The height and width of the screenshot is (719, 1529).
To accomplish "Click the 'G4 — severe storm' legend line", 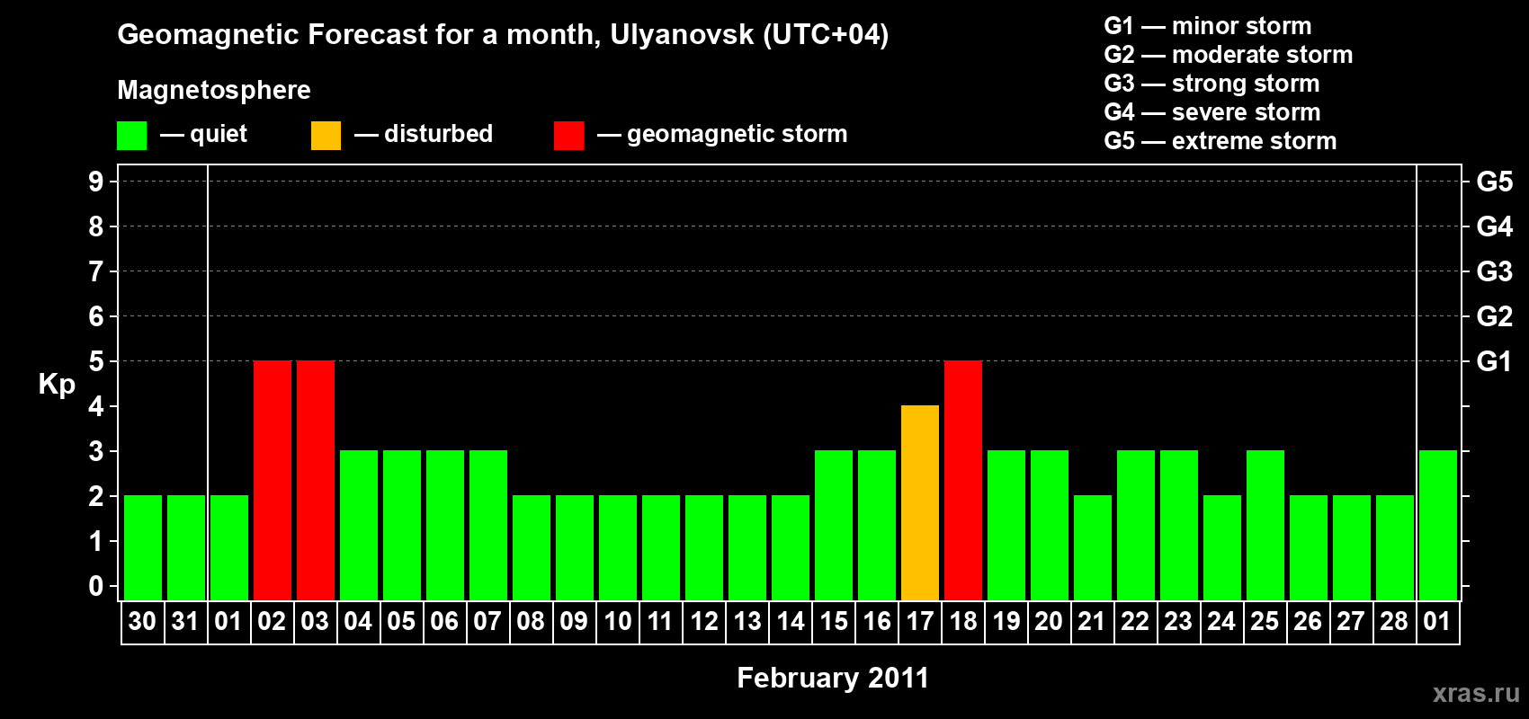I will [x=1212, y=112].
